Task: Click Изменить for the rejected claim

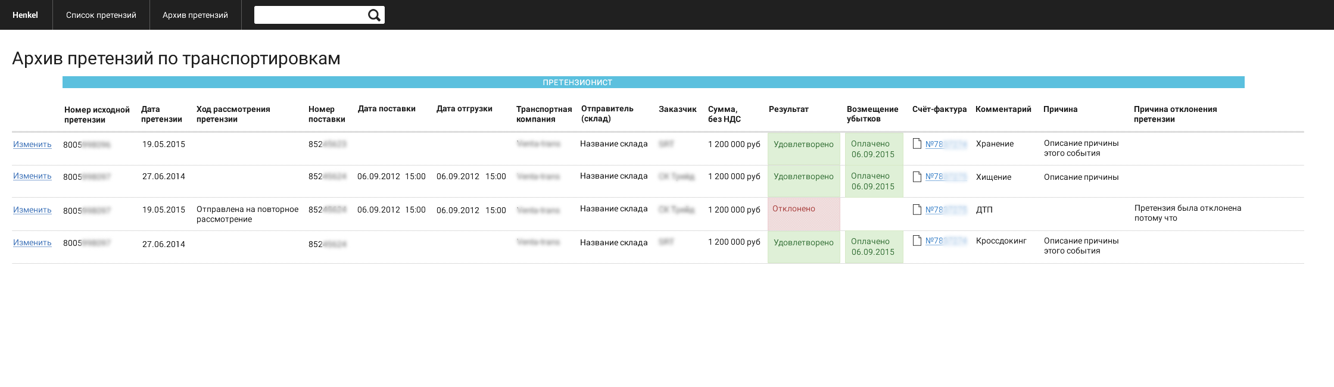Action: tap(32, 210)
